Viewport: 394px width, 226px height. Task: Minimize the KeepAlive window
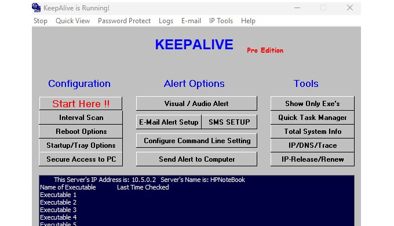pos(297,8)
